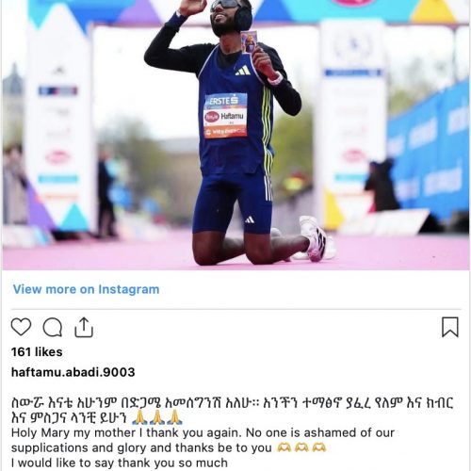Click the runner's dark sunglasses
471x471 pixels.
(x=224, y=5)
